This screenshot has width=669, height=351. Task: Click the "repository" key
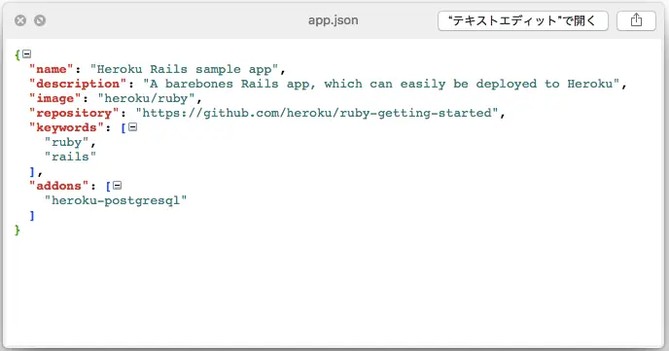point(74,113)
